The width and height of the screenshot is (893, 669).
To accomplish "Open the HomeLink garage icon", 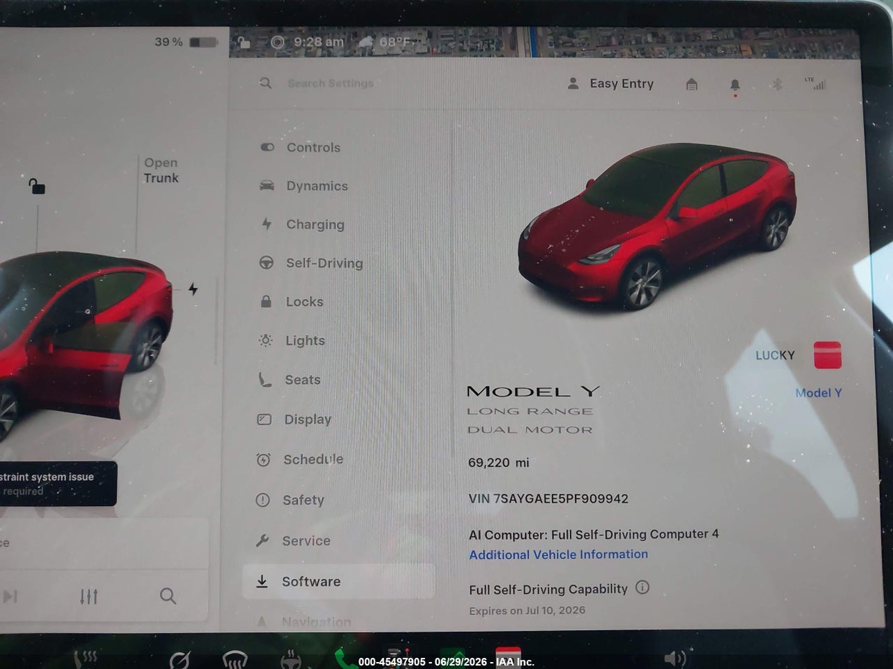I will click(691, 84).
